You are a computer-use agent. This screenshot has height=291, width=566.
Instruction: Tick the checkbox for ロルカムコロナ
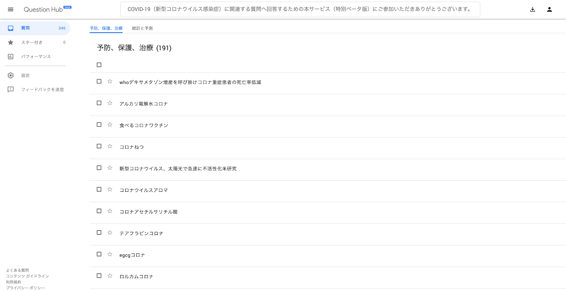tap(99, 275)
